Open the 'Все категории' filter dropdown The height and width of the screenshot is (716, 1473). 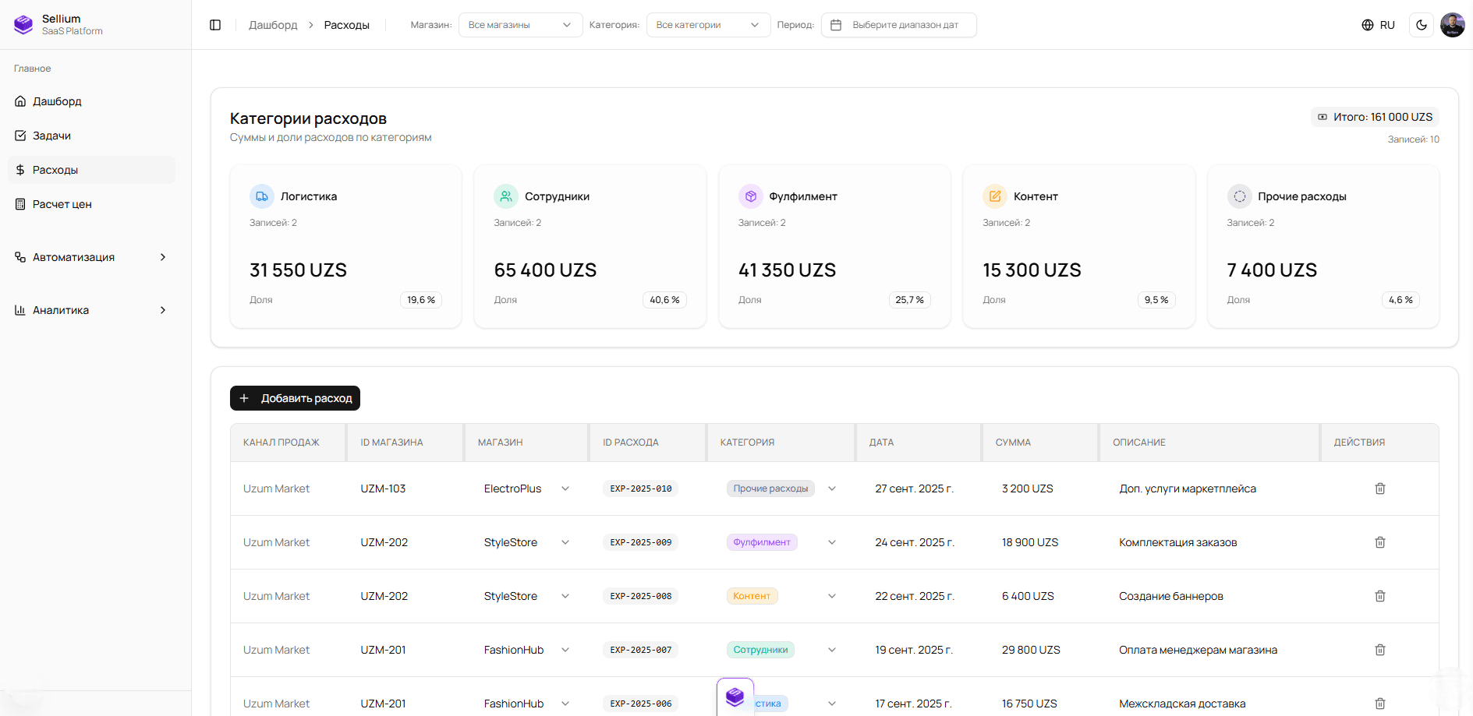pyautogui.click(x=707, y=25)
